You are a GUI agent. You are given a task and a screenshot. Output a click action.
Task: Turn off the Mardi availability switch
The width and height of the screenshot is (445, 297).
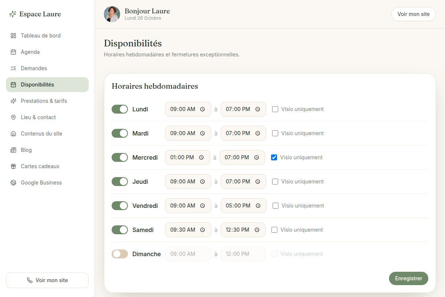[x=120, y=133]
